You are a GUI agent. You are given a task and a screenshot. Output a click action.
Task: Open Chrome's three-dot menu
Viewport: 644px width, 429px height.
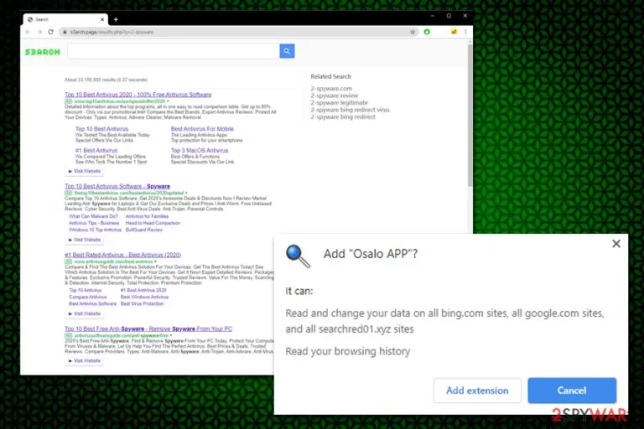pyautogui.click(x=465, y=32)
